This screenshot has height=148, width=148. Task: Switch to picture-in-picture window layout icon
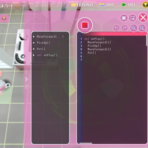pyautogui.click(x=132, y=18)
